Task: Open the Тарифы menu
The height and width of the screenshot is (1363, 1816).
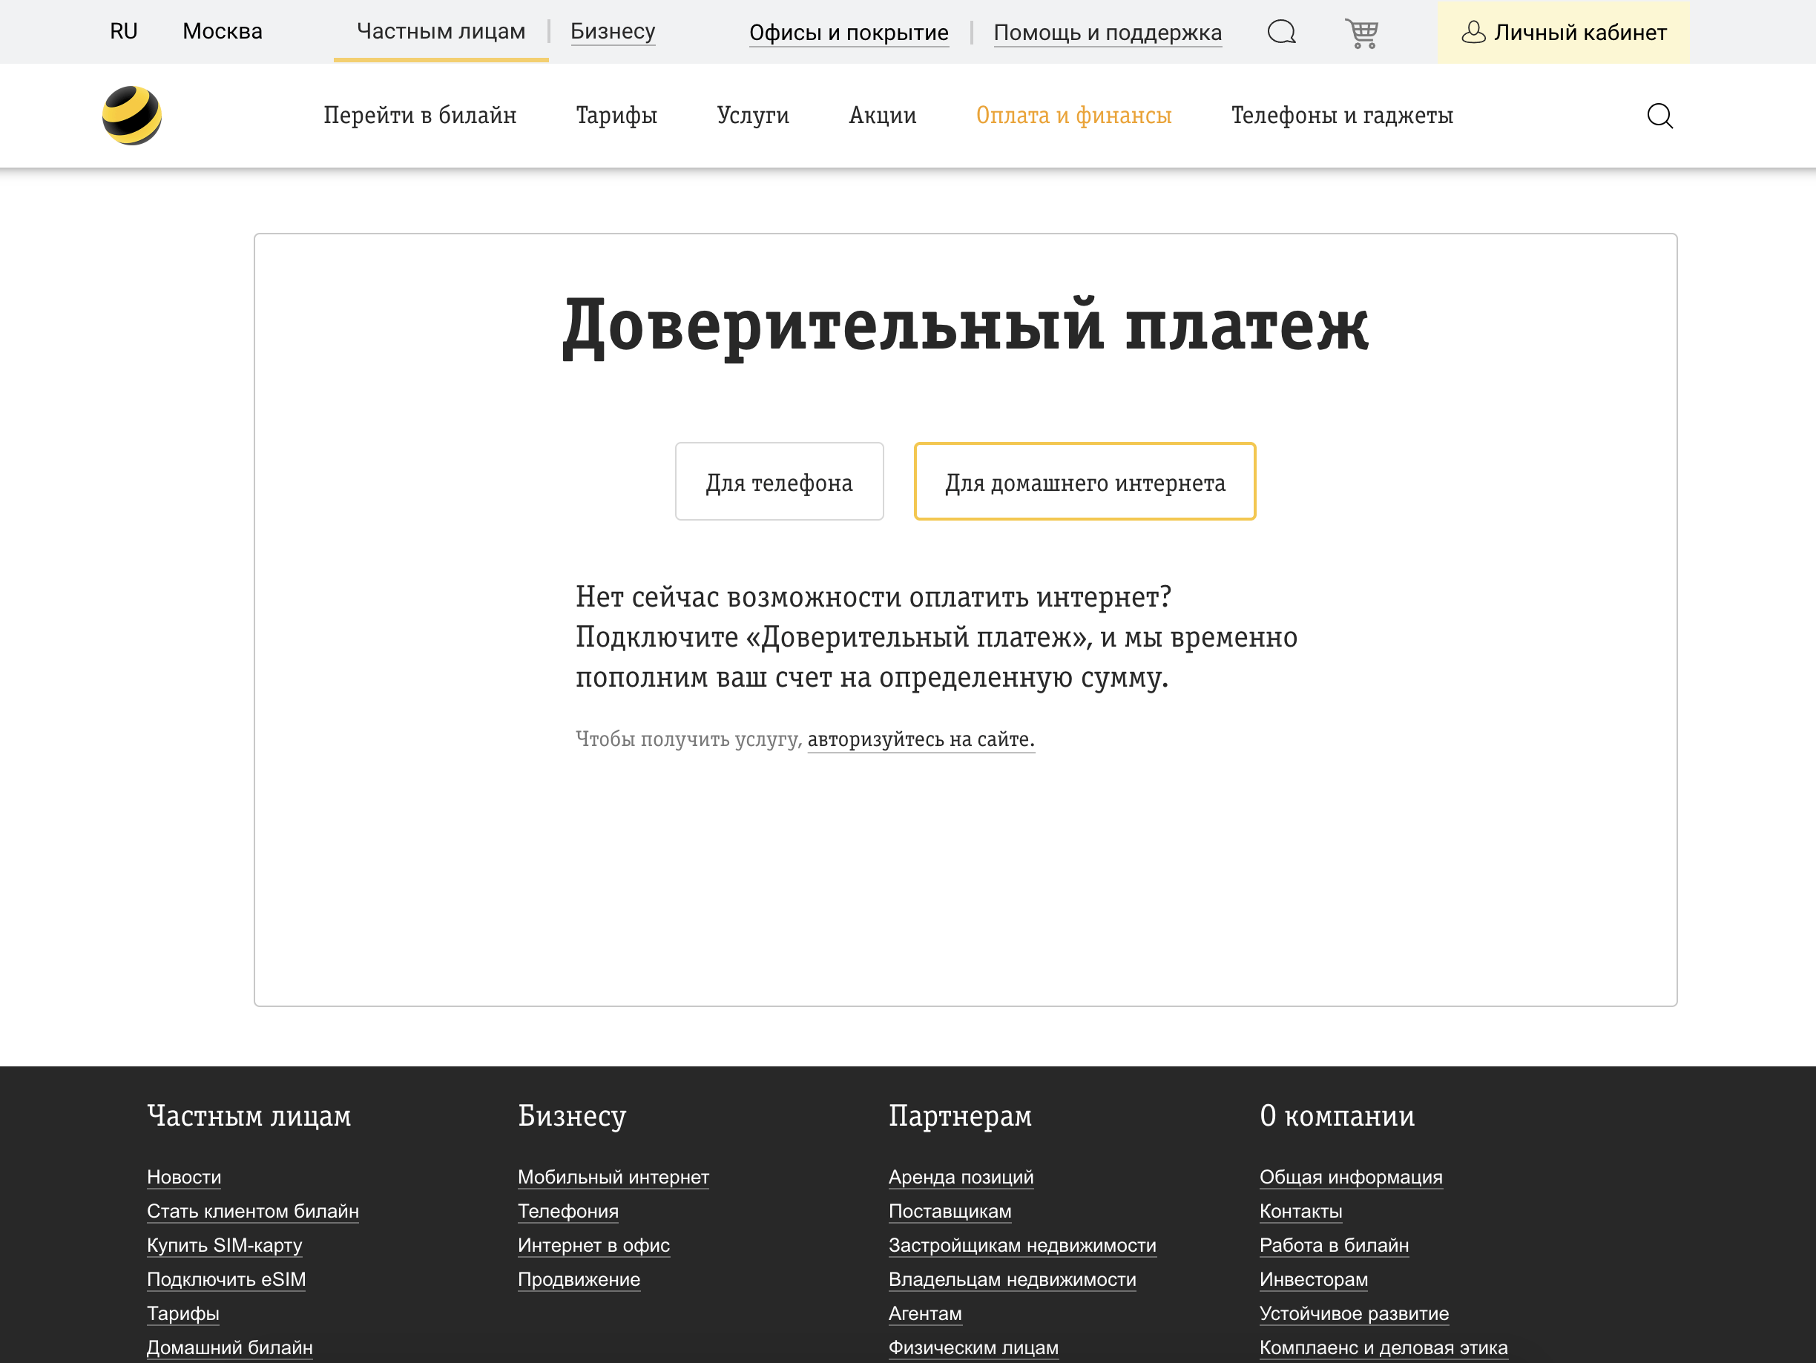Action: coord(616,116)
